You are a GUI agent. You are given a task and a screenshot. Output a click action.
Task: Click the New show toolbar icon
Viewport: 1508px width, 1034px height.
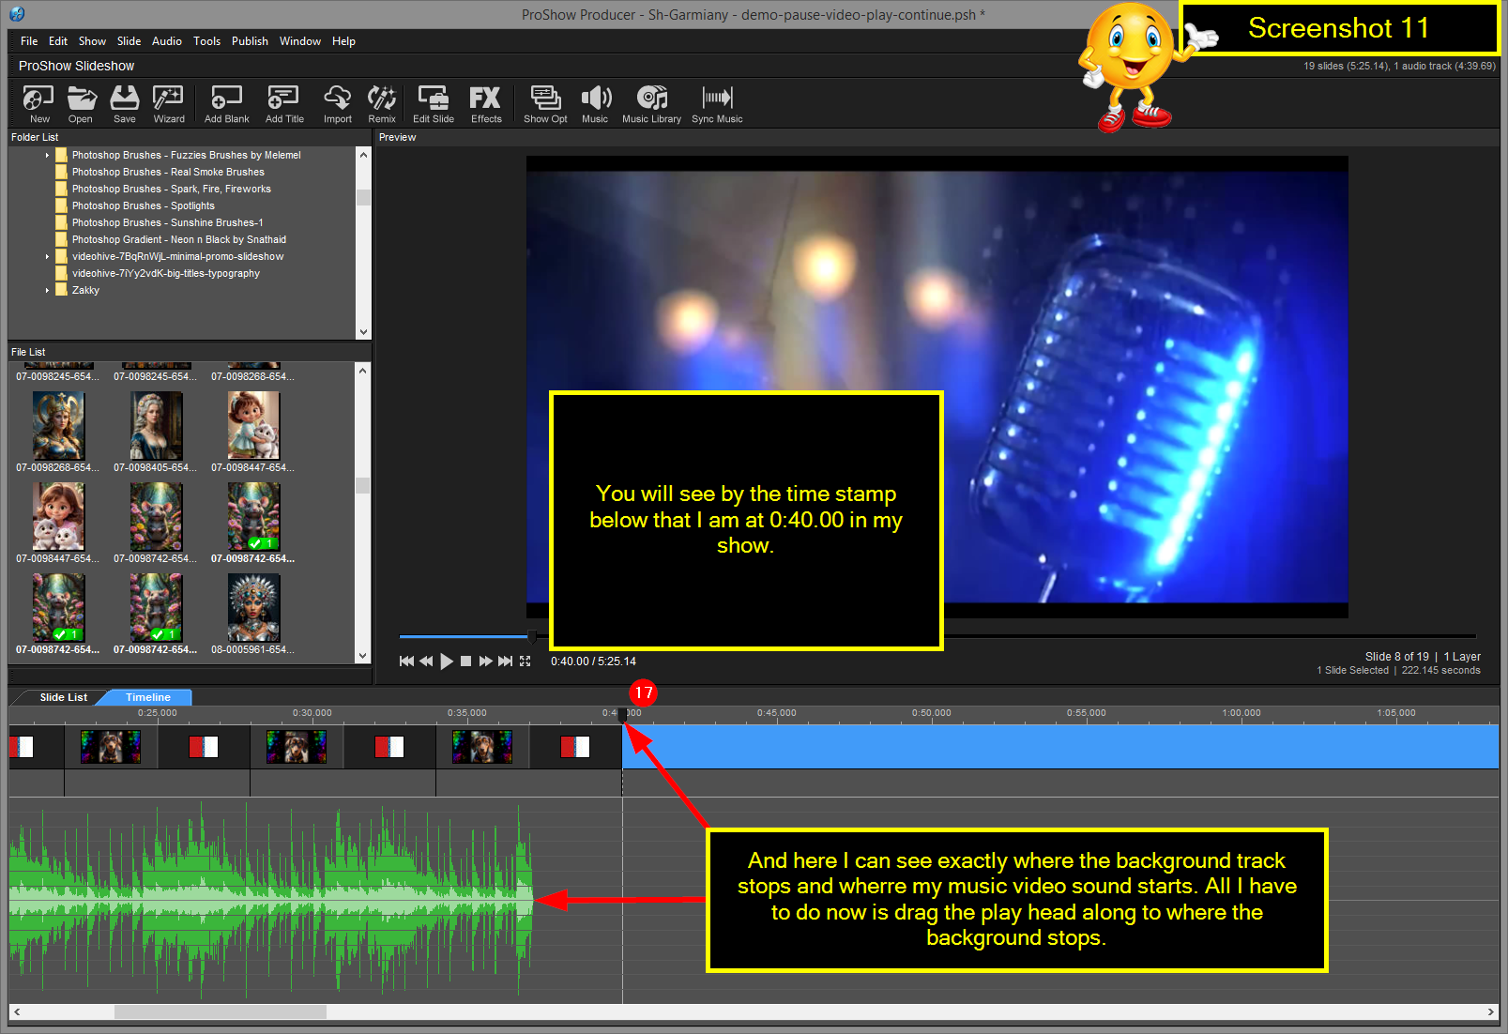[x=38, y=104]
